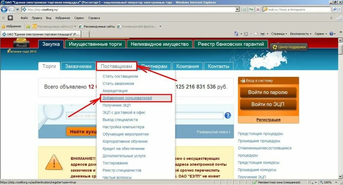343x185 pixels.
Task: Open the command bar Сервис dropdown
Action: coord(321,34)
